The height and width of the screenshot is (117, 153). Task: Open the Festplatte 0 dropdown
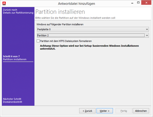point(93,29)
